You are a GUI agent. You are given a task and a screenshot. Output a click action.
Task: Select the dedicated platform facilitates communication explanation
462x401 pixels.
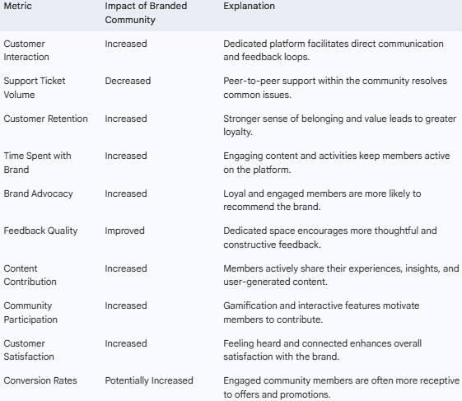click(x=334, y=50)
